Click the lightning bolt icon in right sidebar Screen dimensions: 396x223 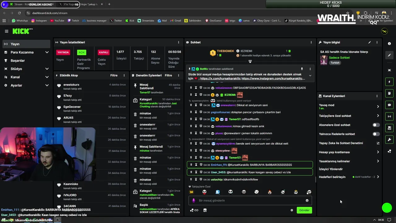tap(390, 82)
